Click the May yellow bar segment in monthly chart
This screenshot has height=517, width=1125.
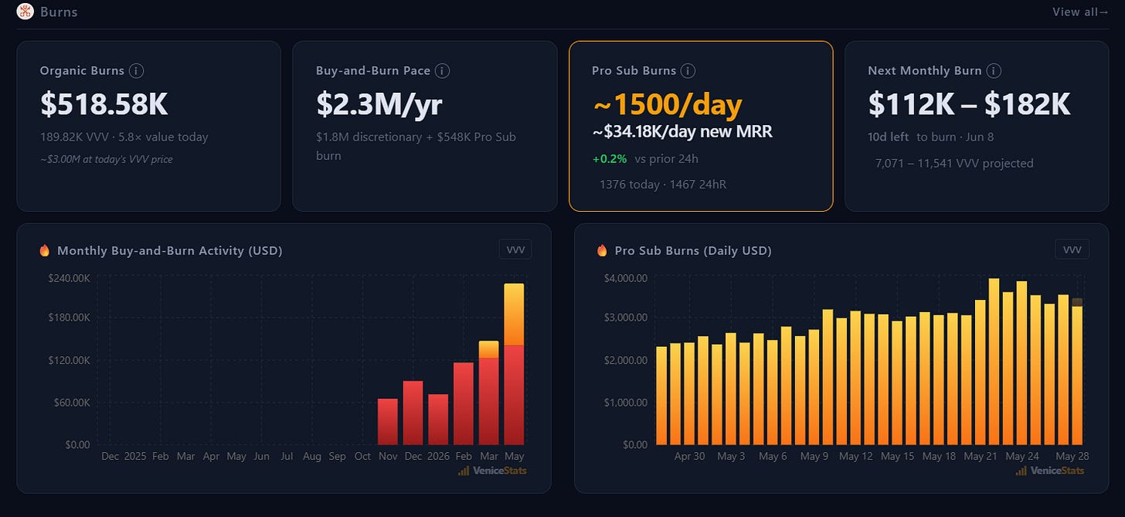coord(514,315)
